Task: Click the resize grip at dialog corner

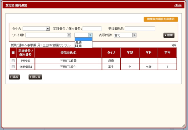Action: point(184,125)
